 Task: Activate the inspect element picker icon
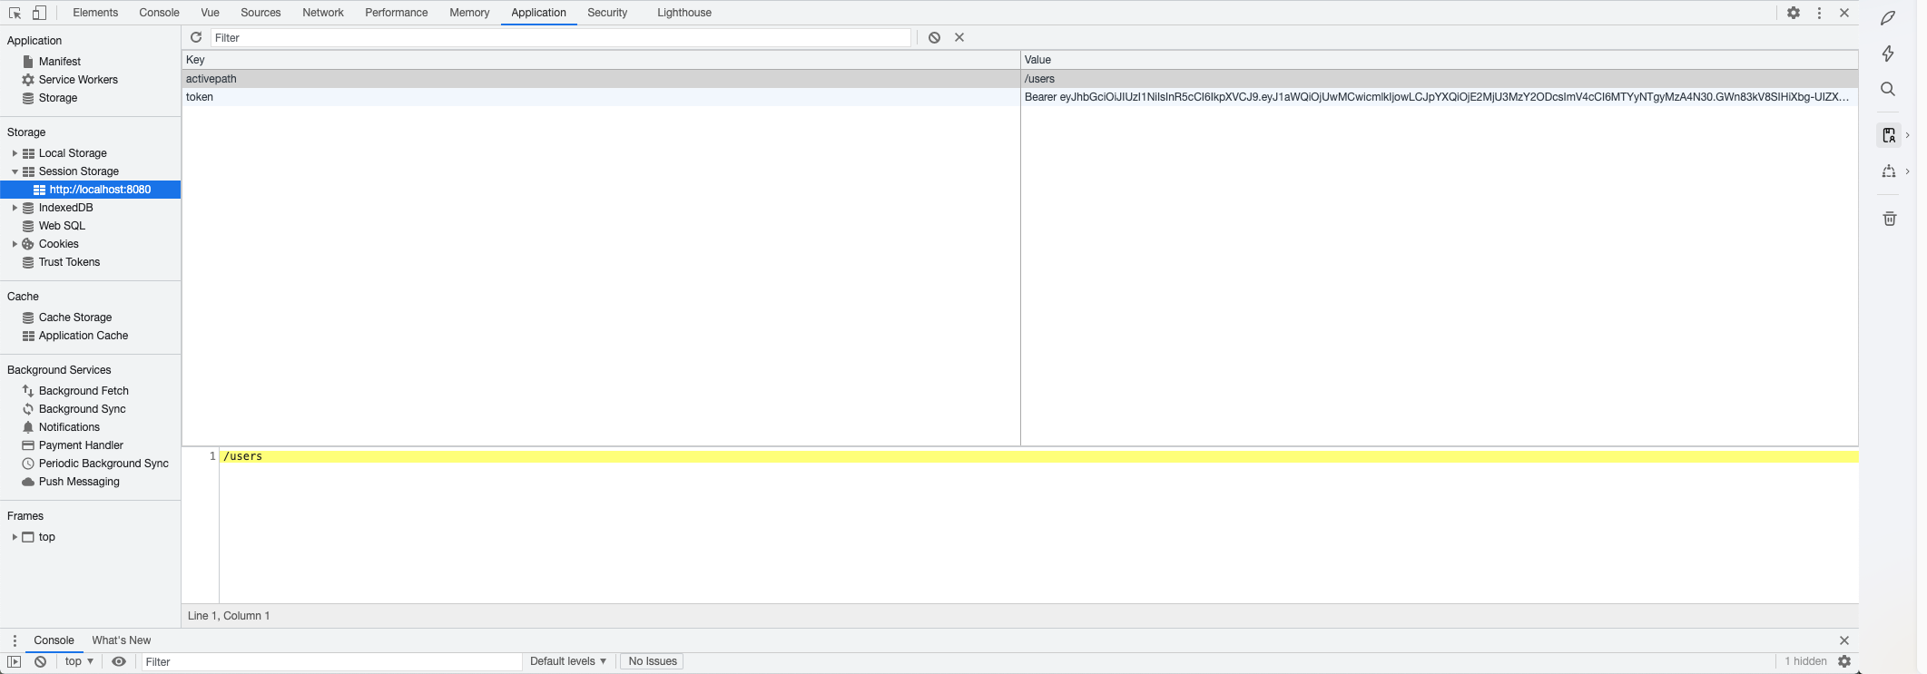(x=15, y=13)
